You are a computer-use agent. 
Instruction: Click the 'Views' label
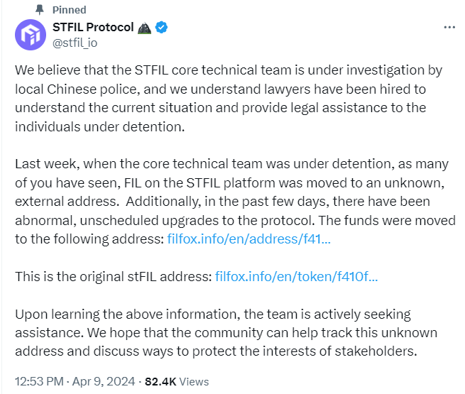coord(194,381)
